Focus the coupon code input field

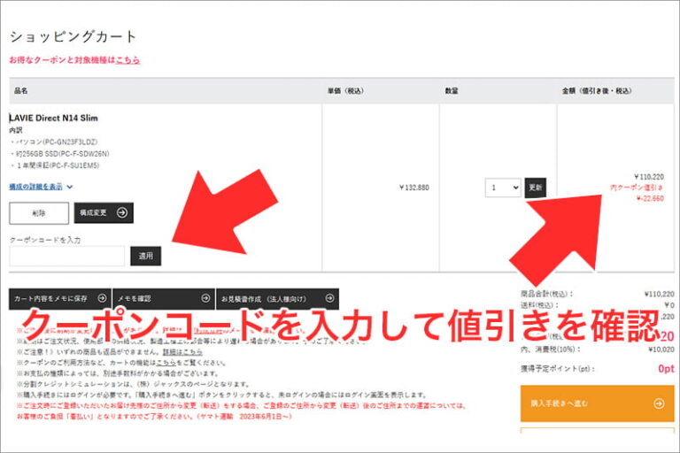coord(66,256)
